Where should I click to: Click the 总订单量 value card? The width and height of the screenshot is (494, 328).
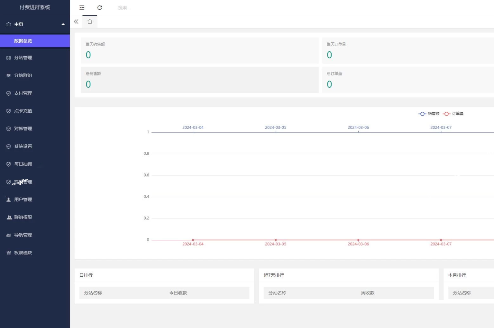pos(408,80)
